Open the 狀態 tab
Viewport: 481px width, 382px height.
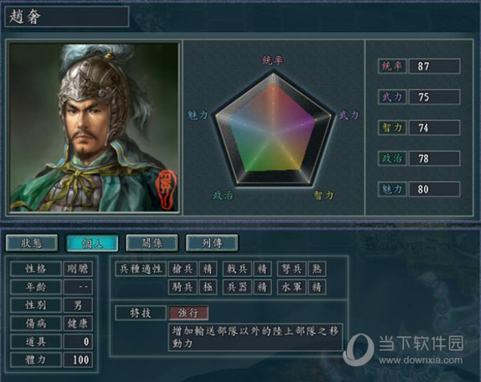[32, 243]
